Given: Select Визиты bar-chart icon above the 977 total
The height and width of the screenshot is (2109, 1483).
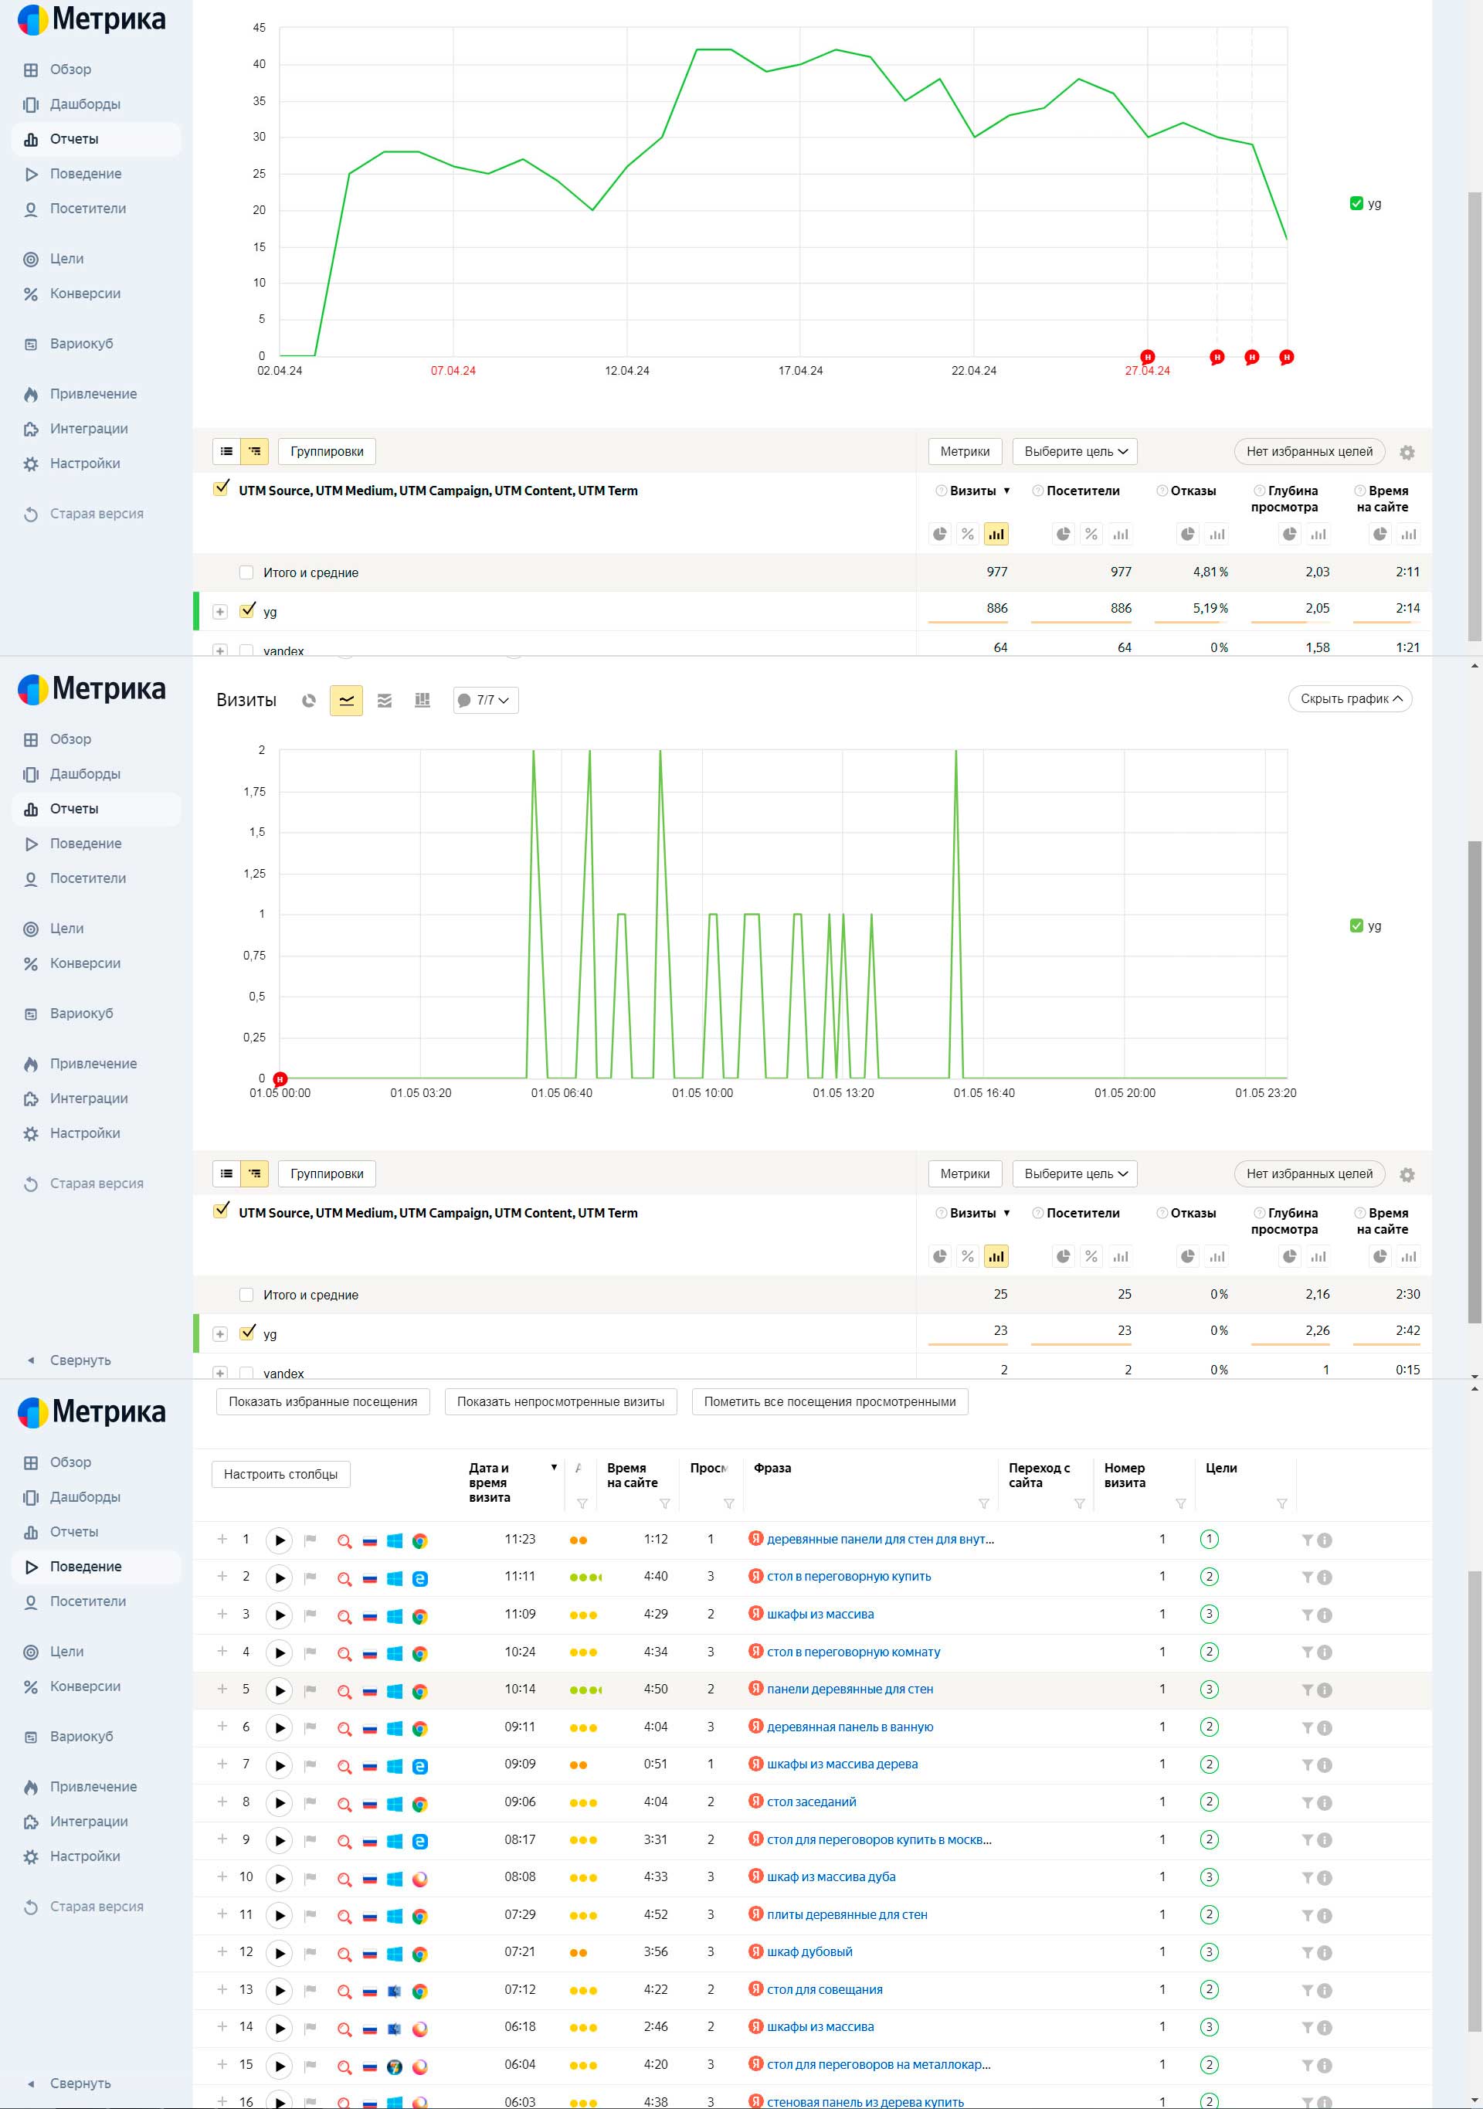Looking at the screenshot, I should click(x=996, y=534).
